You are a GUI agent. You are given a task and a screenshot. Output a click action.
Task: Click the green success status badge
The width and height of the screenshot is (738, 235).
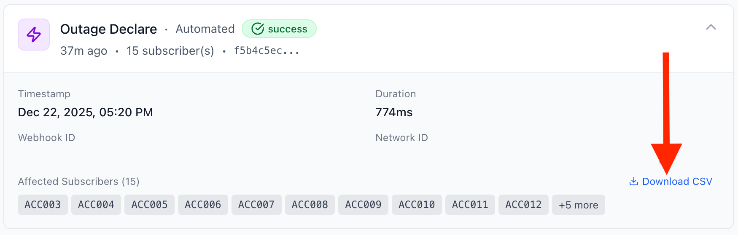(x=279, y=29)
